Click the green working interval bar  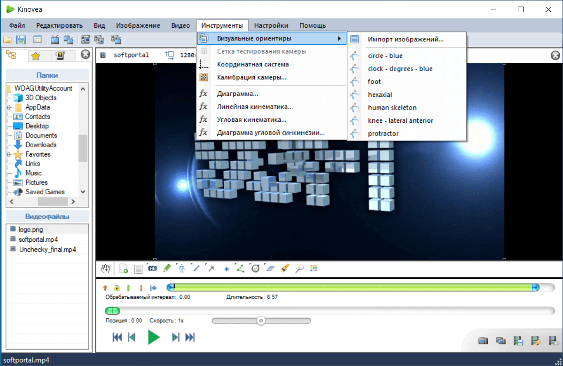(x=353, y=287)
